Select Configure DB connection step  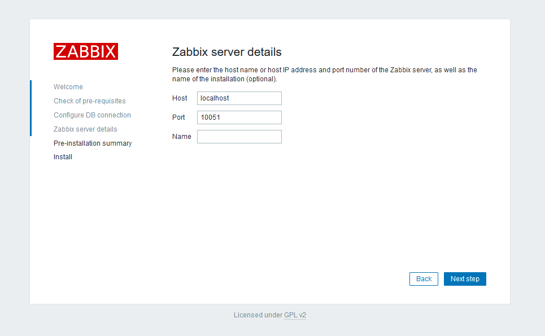(x=92, y=115)
